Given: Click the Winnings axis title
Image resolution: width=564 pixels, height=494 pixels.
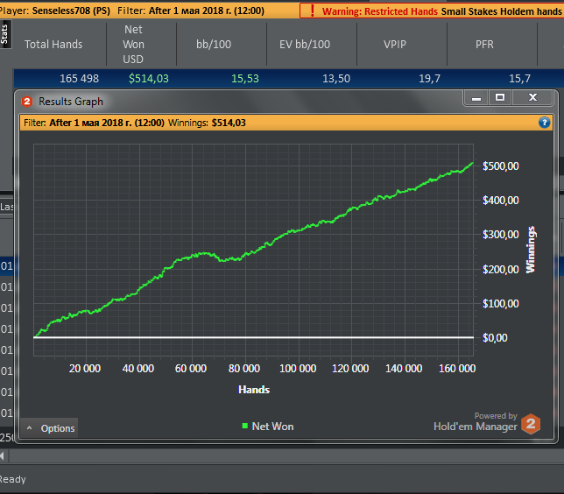Looking at the screenshot, I should (x=531, y=250).
